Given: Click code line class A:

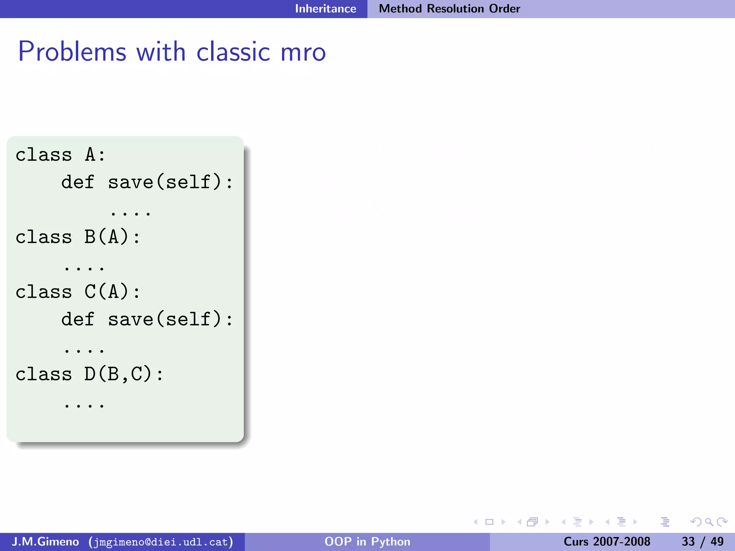Looking at the screenshot, I should [x=60, y=155].
